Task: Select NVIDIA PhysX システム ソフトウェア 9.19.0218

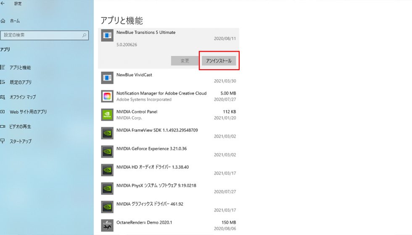Action: click(x=169, y=188)
